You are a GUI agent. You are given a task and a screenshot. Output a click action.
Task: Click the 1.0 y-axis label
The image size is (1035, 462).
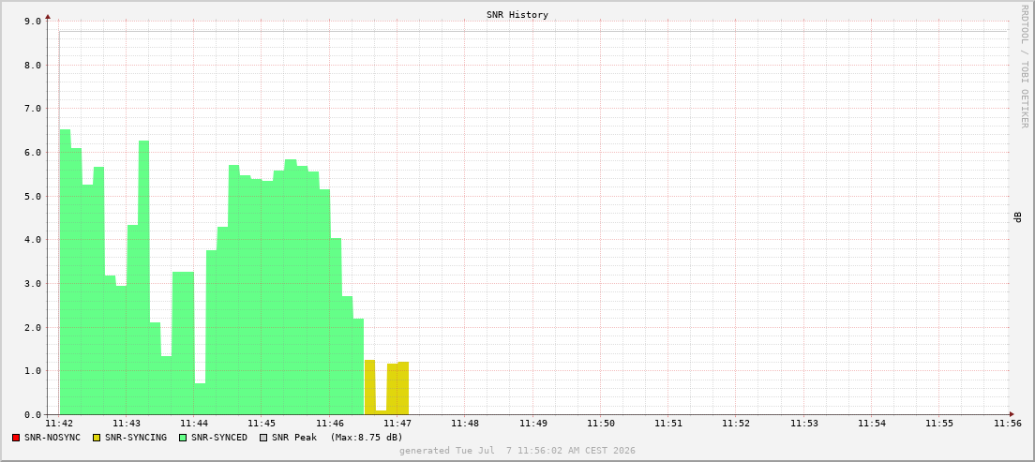(33, 372)
